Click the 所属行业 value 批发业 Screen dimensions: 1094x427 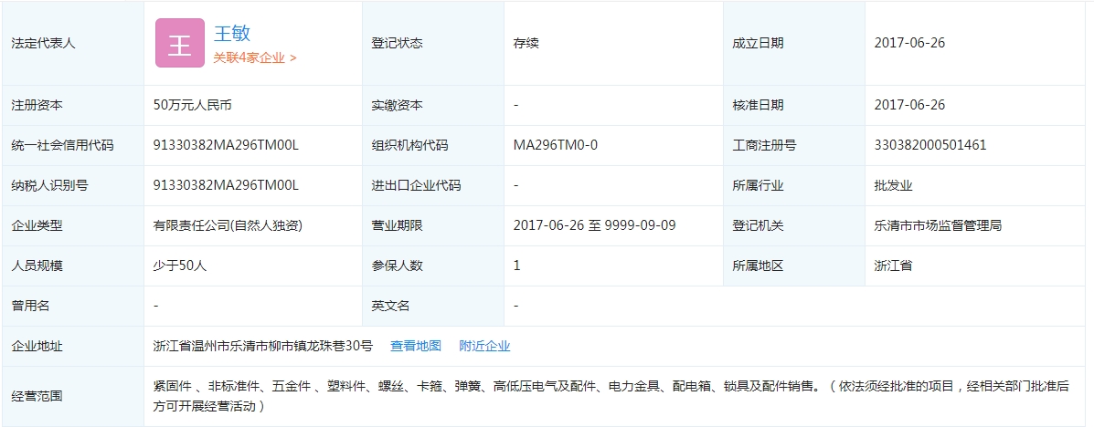pyautogui.click(x=893, y=185)
